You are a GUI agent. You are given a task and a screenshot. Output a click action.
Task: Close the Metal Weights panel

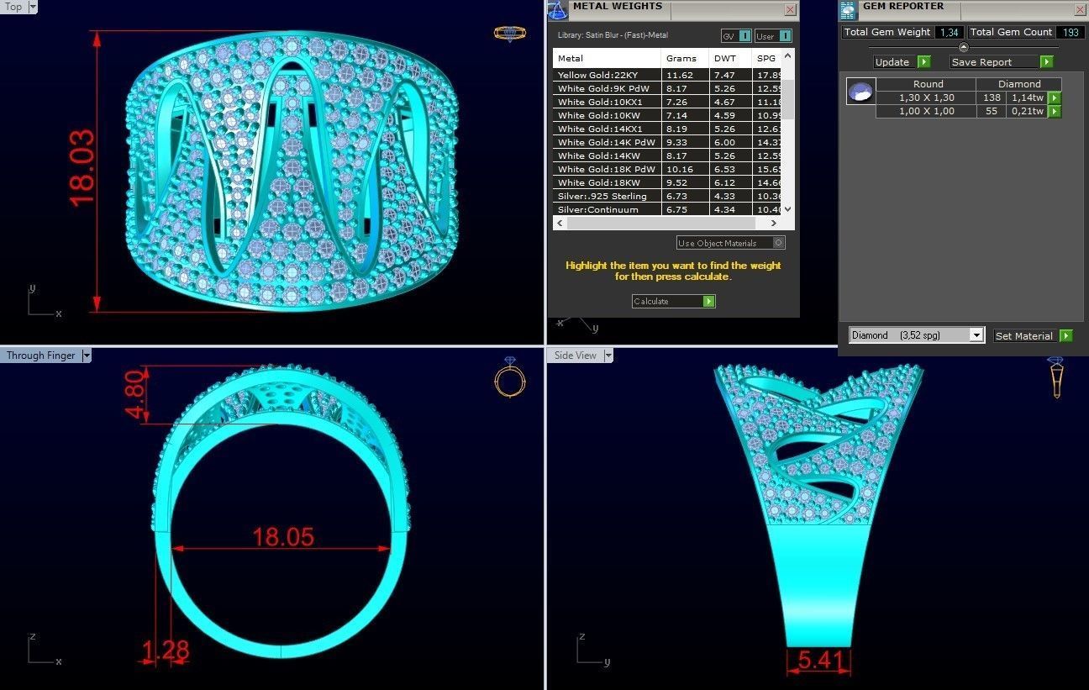pyautogui.click(x=790, y=10)
